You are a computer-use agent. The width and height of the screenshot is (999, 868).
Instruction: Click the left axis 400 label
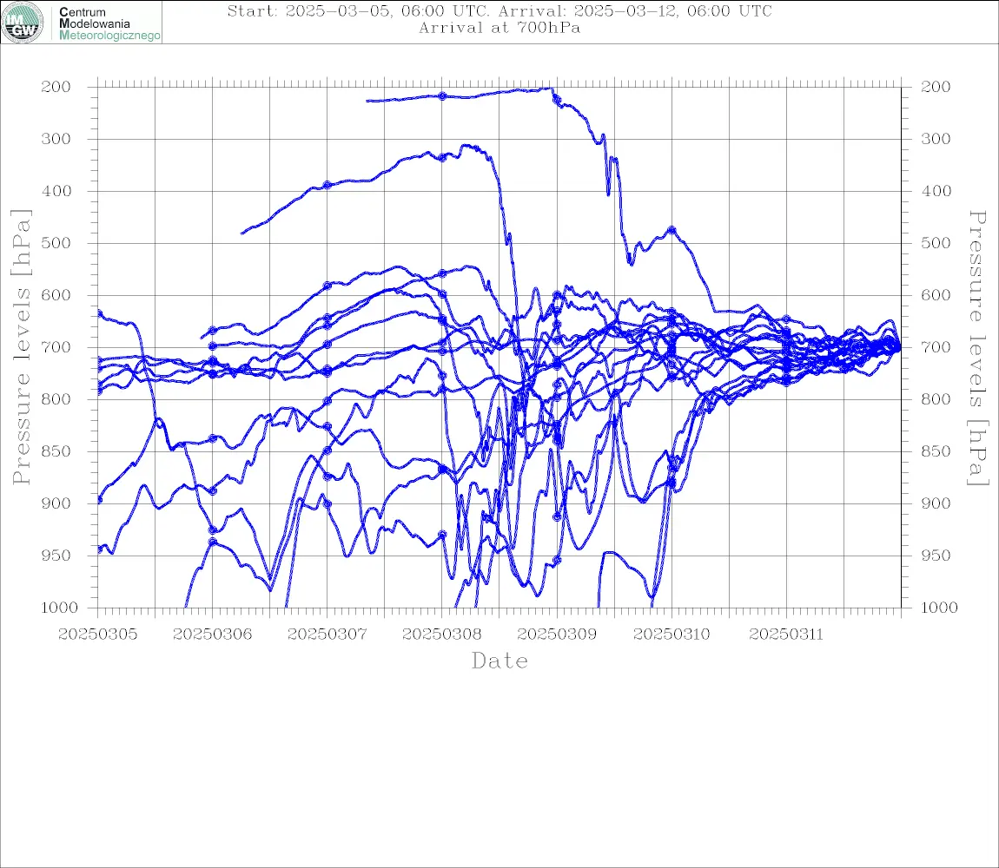pyautogui.click(x=56, y=191)
